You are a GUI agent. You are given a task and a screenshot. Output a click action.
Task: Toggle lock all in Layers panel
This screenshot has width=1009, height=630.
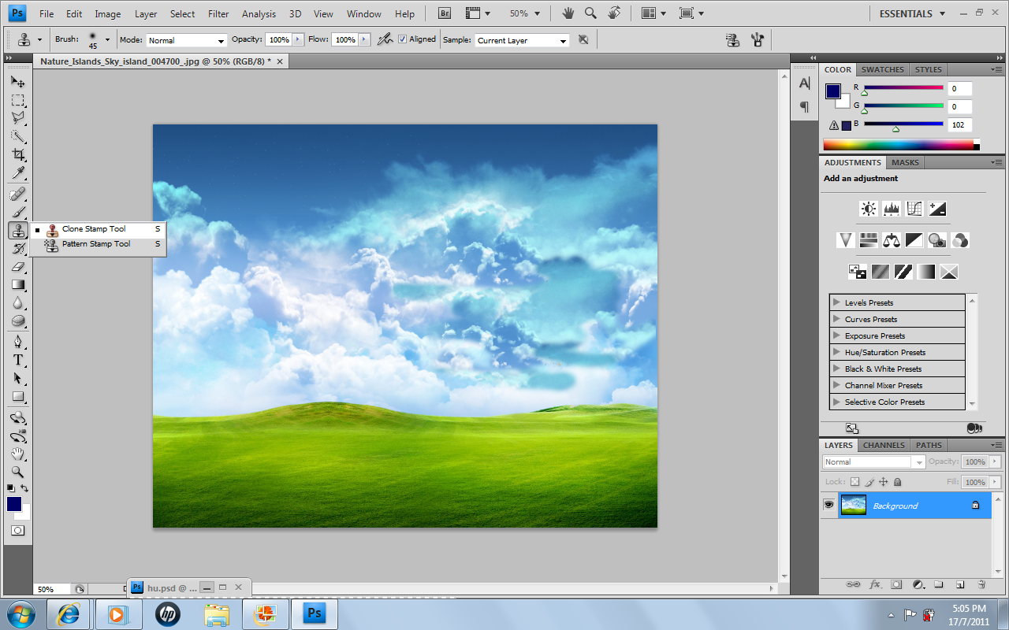pos(897,482)
